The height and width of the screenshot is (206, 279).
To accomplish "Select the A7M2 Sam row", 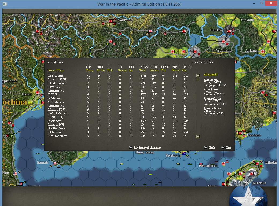I will pos(118,98).
